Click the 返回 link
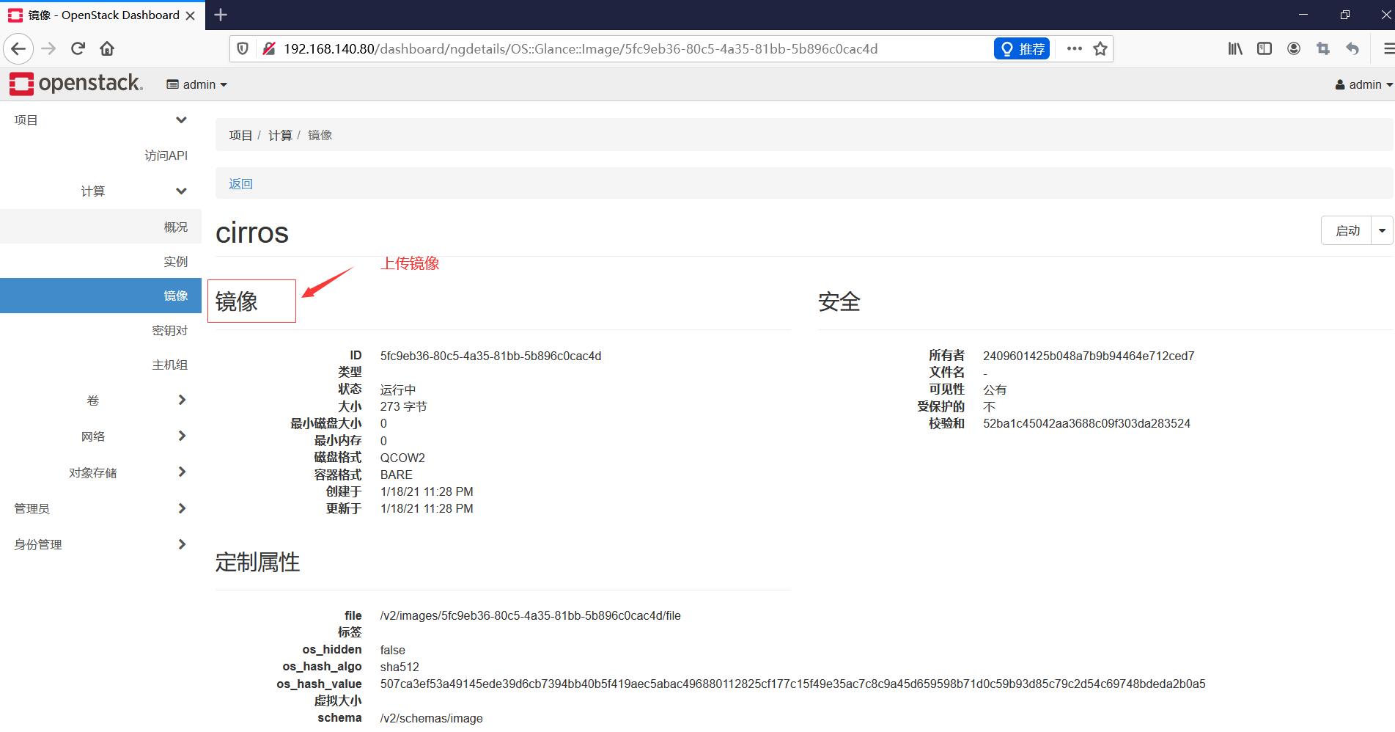The width and height of the screenshot is (1395, 732). [240, 184]
